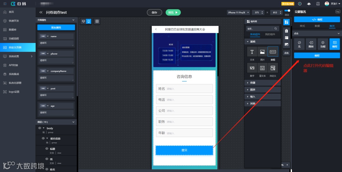Screen dimensions: 342x172
Task: Click the component library search icon
Action: coord(275,28)
